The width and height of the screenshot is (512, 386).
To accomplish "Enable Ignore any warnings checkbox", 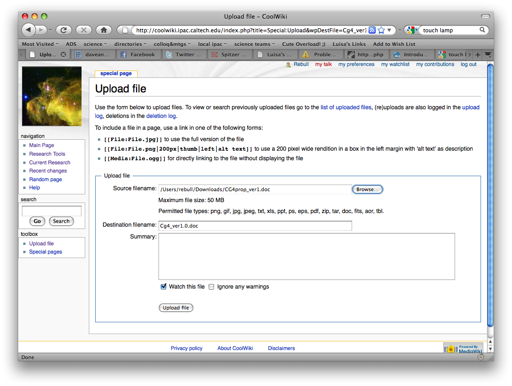I will [211, 287].
